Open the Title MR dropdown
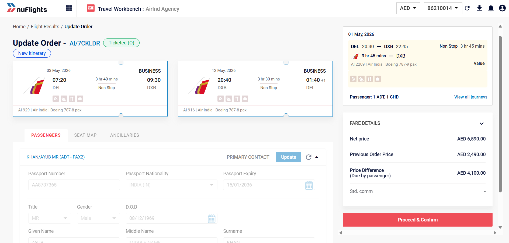Image resolution: width=509 pixels, height=243 pixels. click(50, 218)
